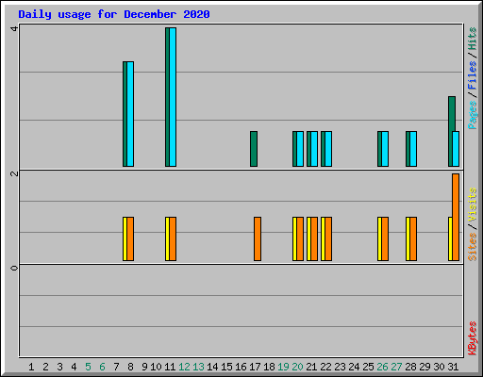
Task: Select the green hits bar for day 8
Action: pyautogui.click(x=125, y=114)
